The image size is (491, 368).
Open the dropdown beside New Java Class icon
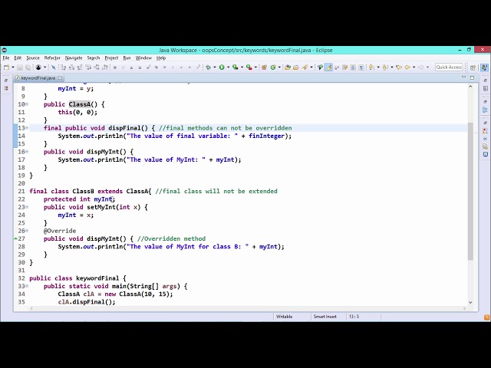tap(279, 67)
